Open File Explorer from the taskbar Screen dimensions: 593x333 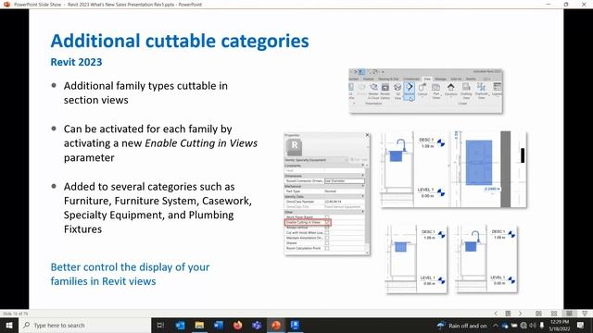[x=199, y=325]
